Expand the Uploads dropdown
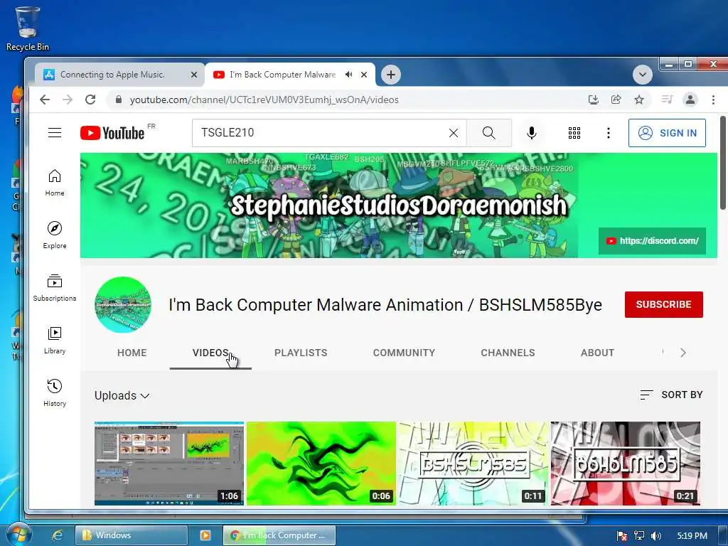The height and width of the screenshot is (546, 728). [x=122, y=395]
